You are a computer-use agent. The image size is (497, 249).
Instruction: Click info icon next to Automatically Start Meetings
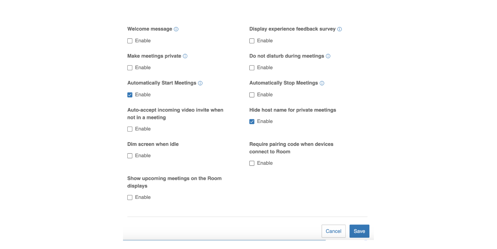[x=200, y=83]
